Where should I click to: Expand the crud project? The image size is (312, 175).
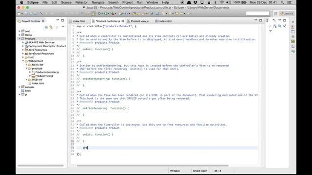point(19,31)
